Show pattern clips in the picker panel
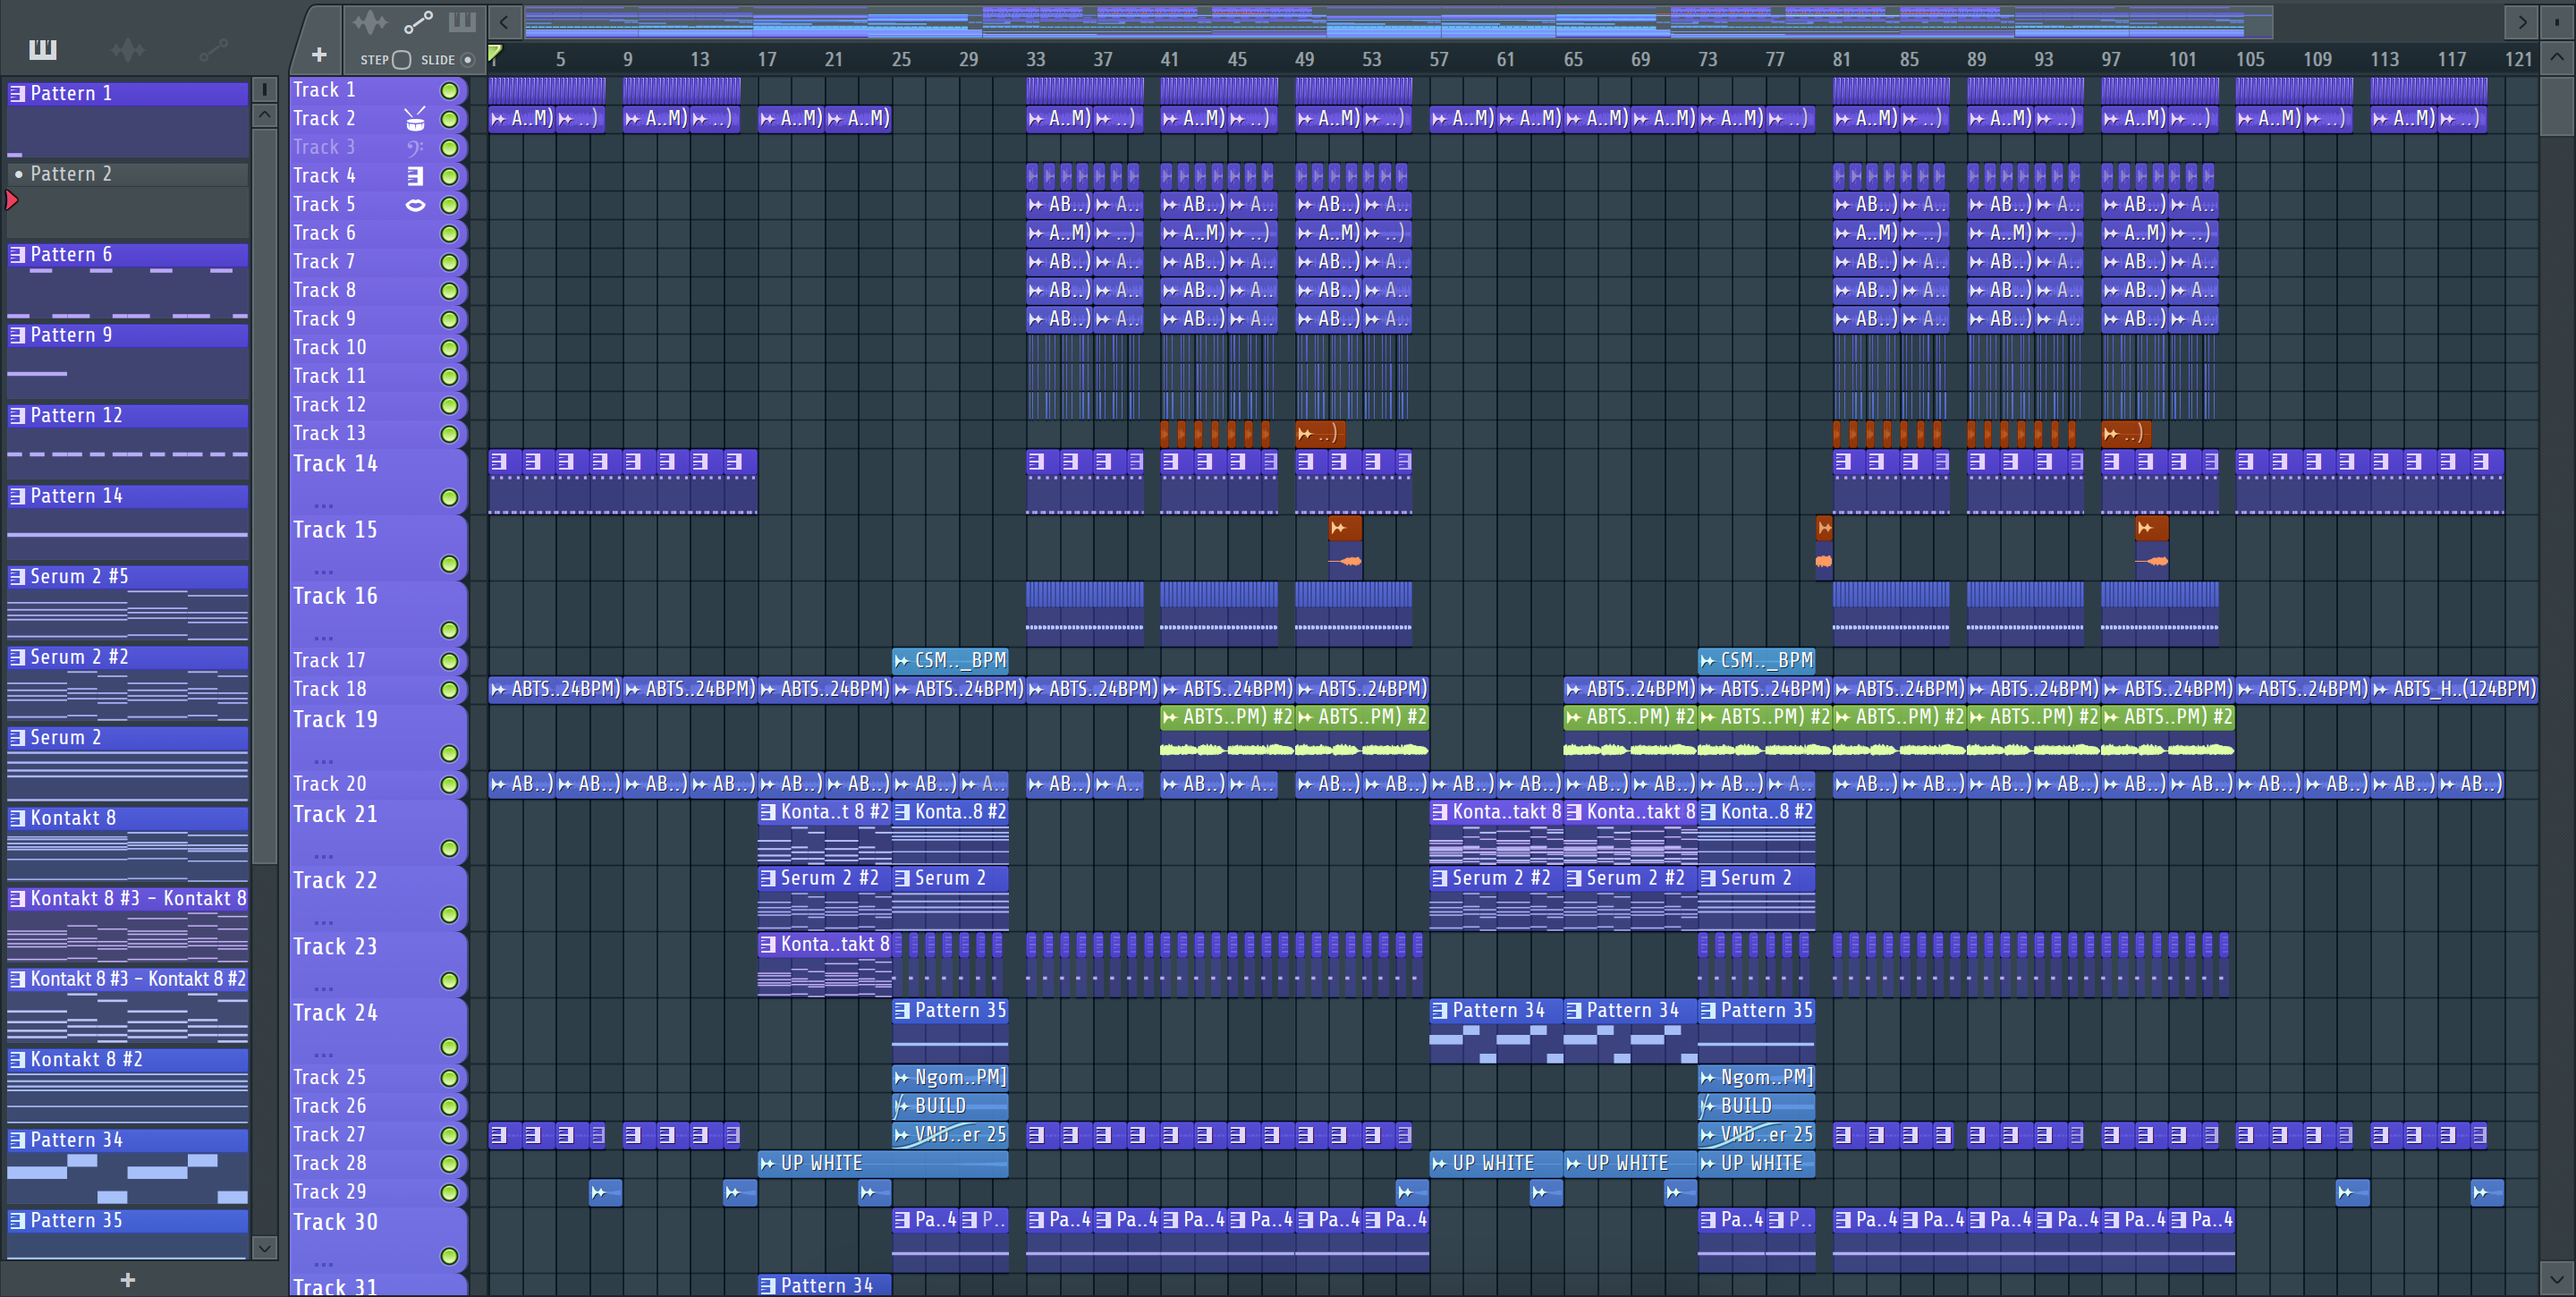 point(43,49)
